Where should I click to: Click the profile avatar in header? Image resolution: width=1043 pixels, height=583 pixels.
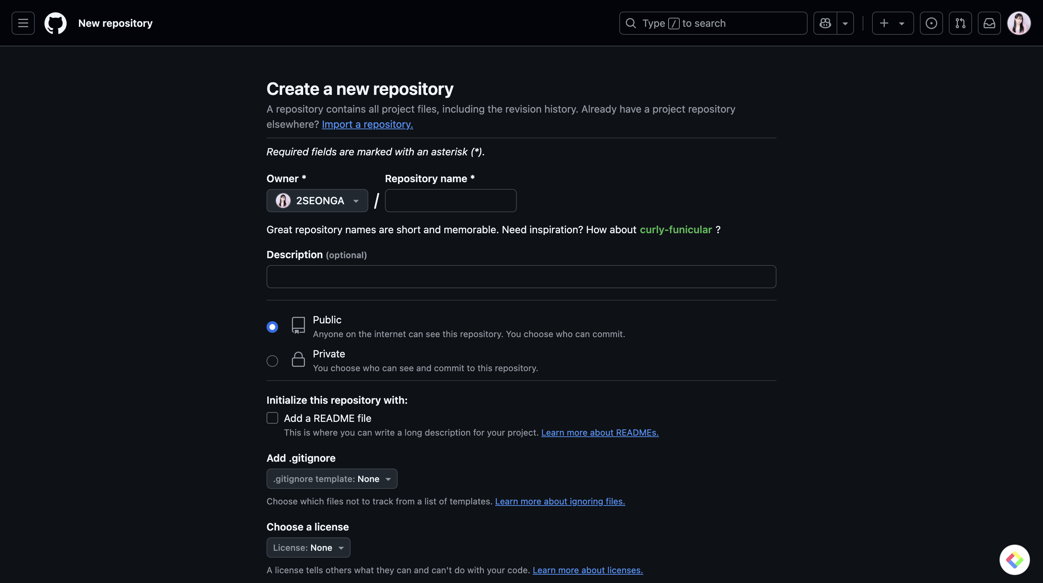click(x=1019, y=23)
